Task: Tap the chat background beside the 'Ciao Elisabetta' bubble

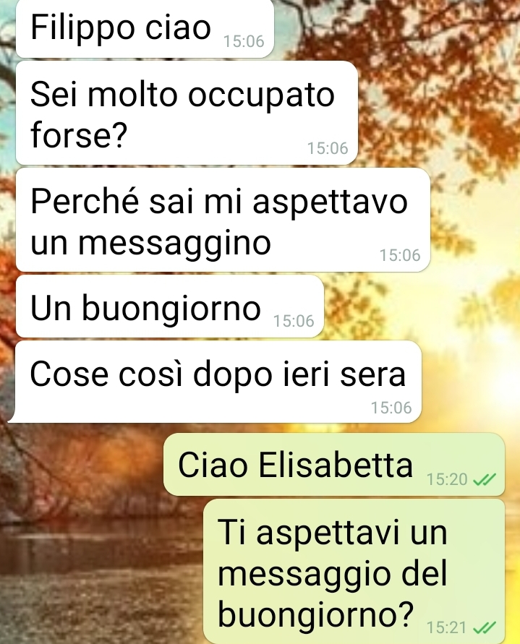Action: click(x=82, y=464)
